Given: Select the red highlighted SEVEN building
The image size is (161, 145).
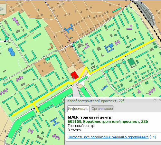Looking at the screenshot, I should pyautogui.click(x=75, y=75).
